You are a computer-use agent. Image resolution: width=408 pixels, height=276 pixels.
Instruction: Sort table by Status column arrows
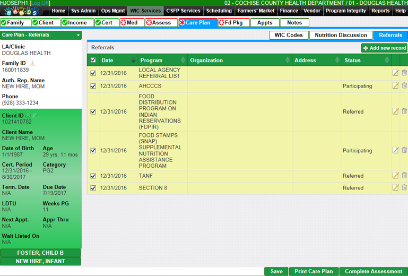pyautogui.click(x=387, y=61)
